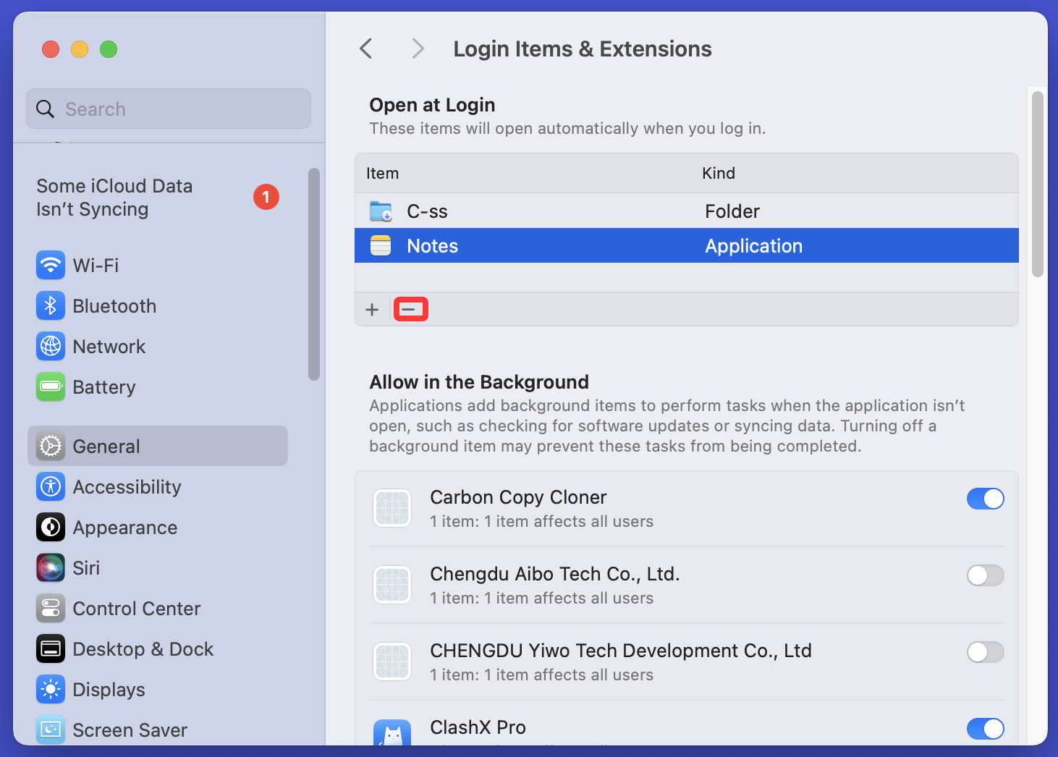Remove selected login item with minus button
The height and width of the screenshot is (757, 1058).
point(410,310)
